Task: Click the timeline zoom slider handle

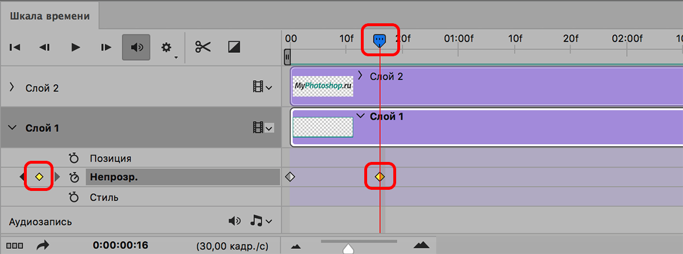Action: point(348,248)
